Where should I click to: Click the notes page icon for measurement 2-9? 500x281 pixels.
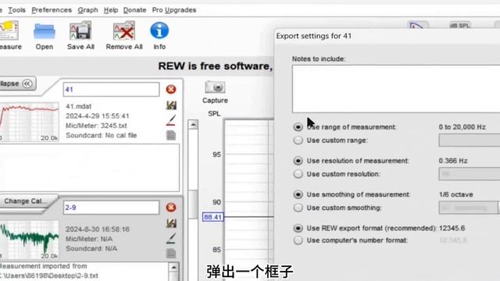click(171, 253)
